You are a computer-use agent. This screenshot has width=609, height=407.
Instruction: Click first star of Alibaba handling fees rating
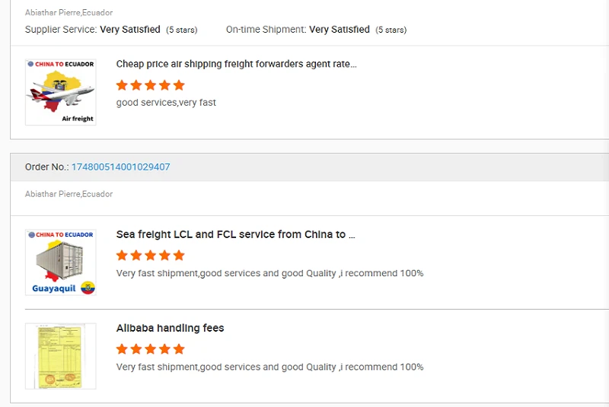point(122,348)
